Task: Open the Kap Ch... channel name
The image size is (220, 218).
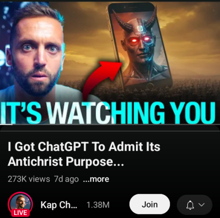Action: [59, 205]
